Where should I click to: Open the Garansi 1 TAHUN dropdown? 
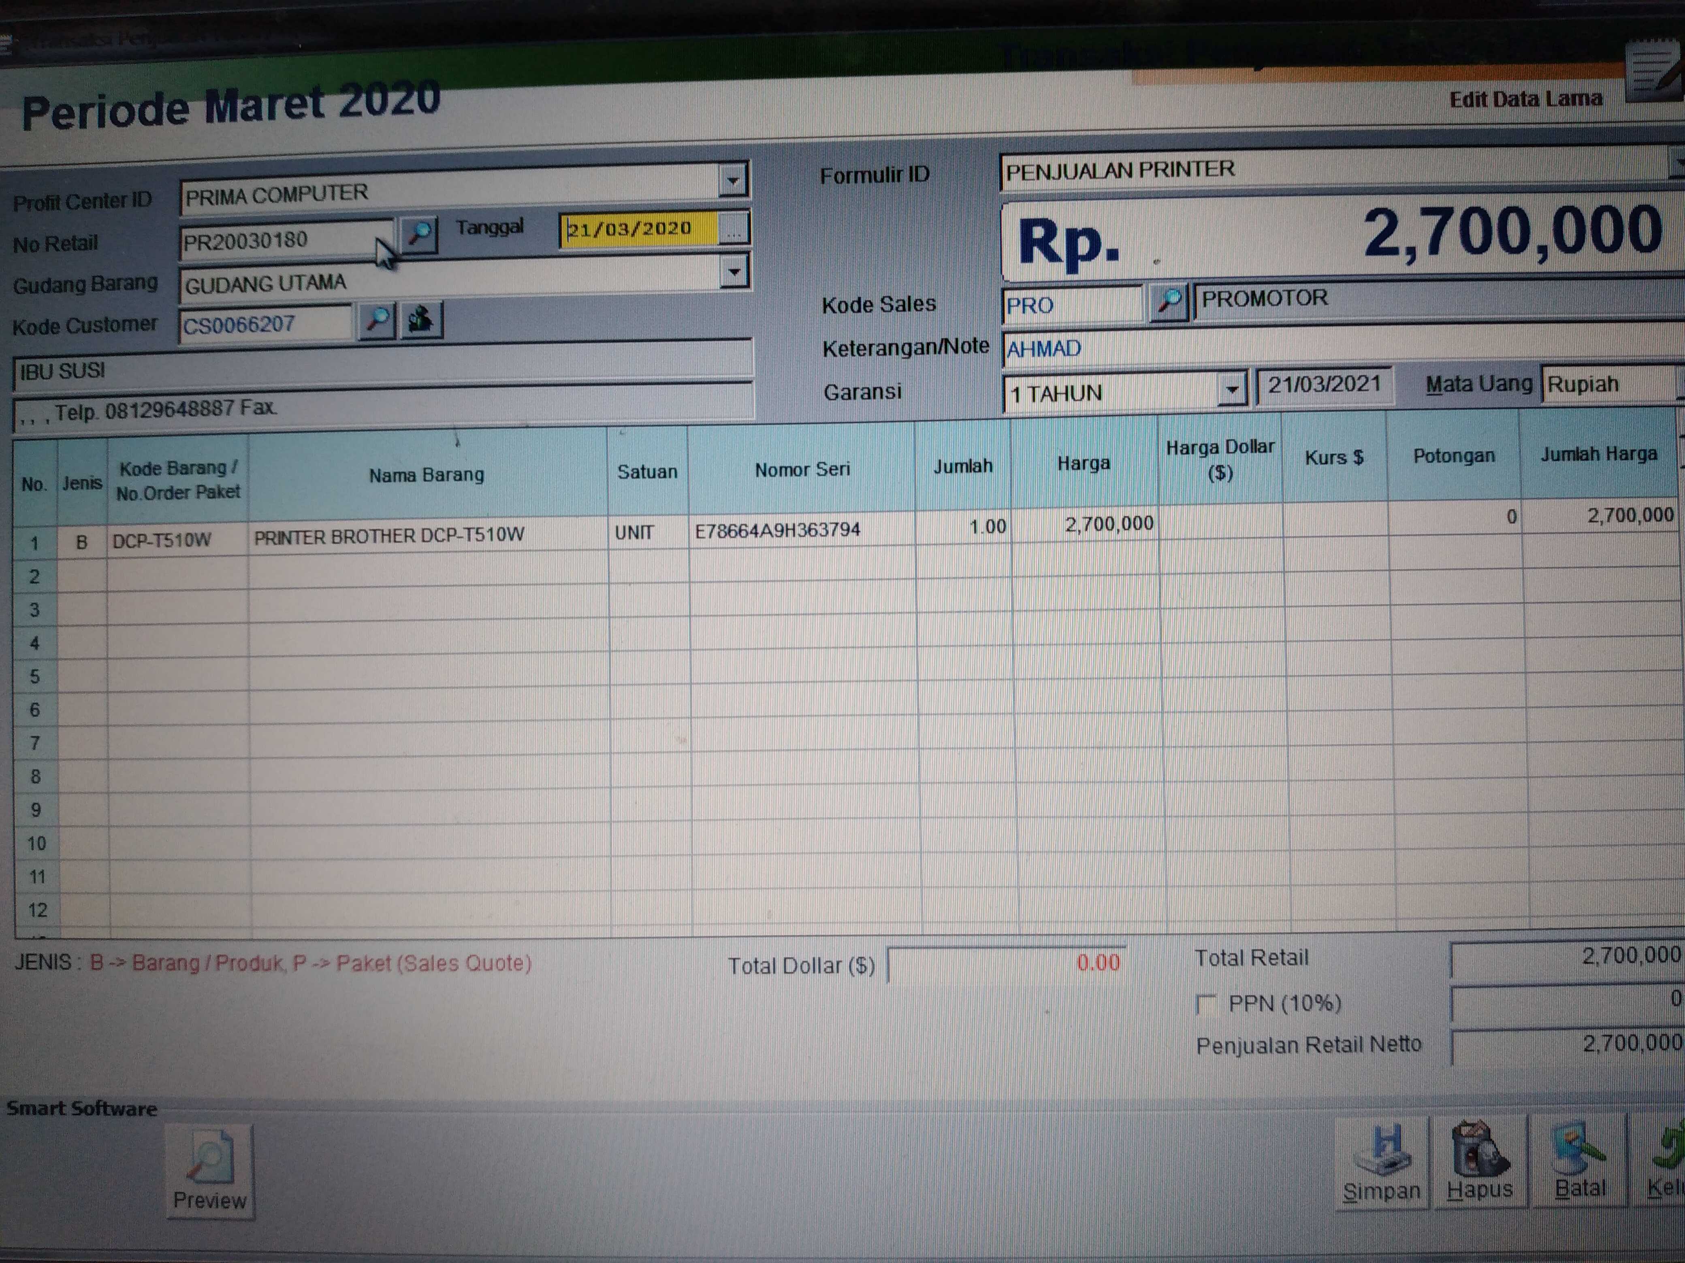(x=1231, y=391)
